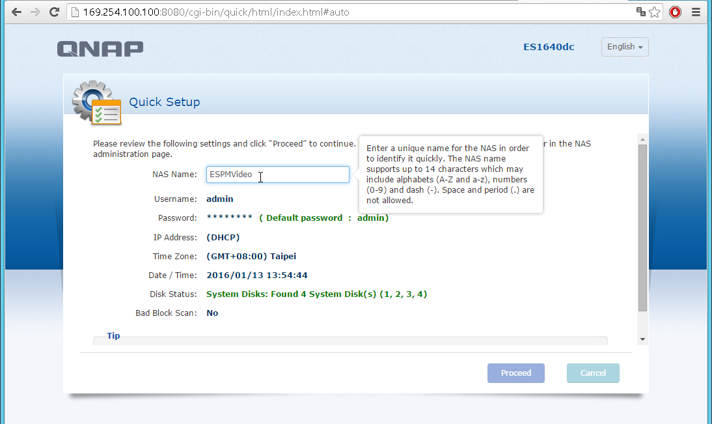The width and height of the screenshot is (712, 424).
Task: Click the QNAP logo
Action: (100, 49)
